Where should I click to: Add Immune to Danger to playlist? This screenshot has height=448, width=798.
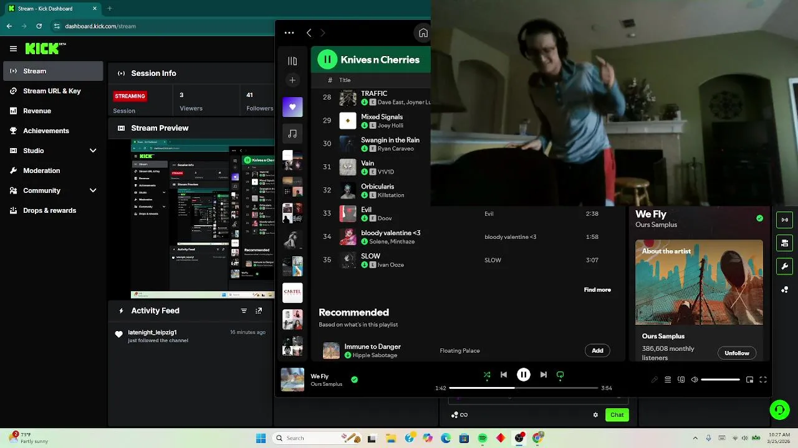click(x=597, y=350)
